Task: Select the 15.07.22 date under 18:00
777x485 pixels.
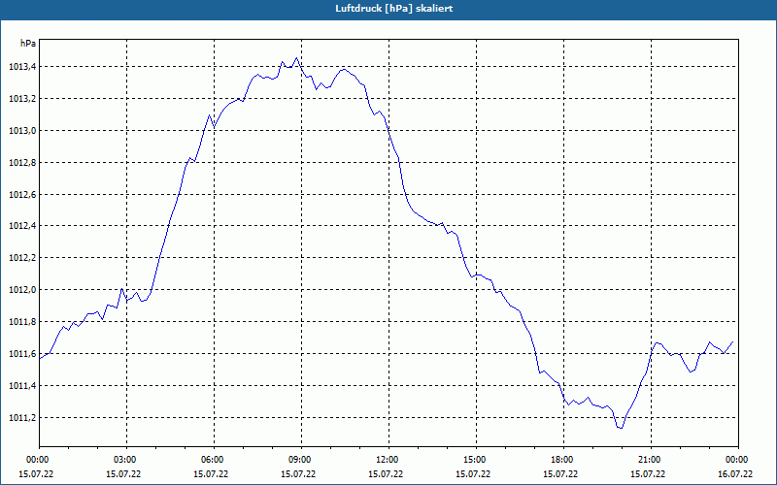Action: (x=560, y=474)
